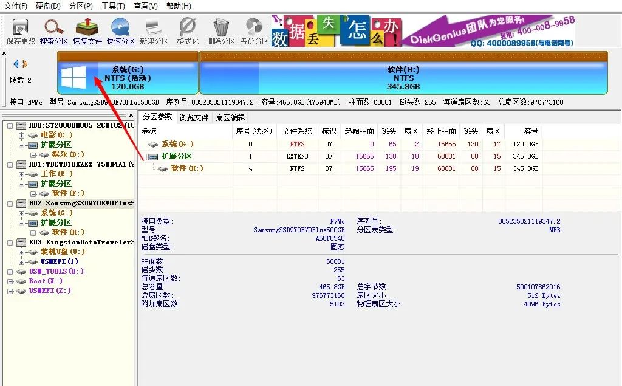The width and height of the screenshot is (622, 386).
Task: Click the HD2 Samsung SSD disk icon
Action: pyautogui.click(x=21, y=203)
